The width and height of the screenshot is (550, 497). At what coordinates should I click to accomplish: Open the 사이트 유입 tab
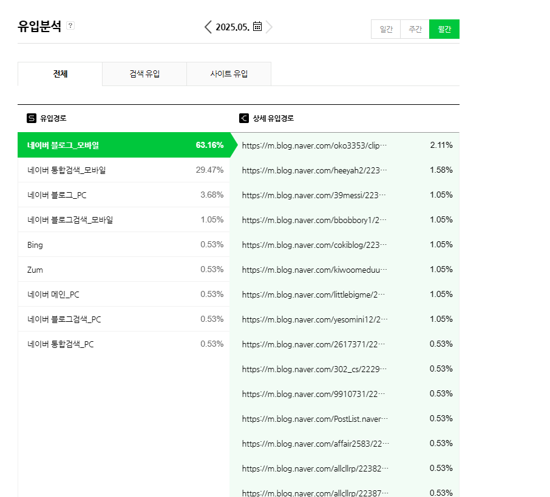tap(229, 74)
